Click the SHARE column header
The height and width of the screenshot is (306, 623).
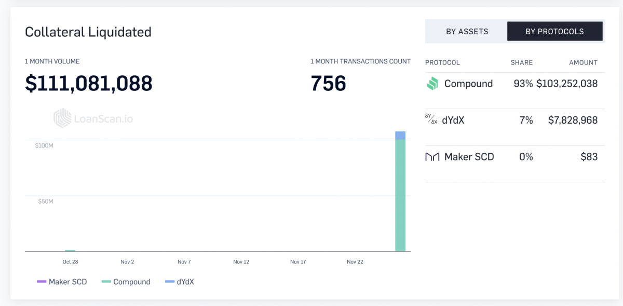pyautogui.click(x=522, y=62)
